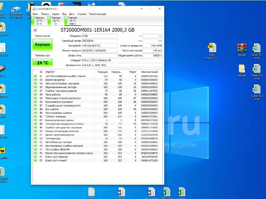Click the status dot for Неисправимые ошибки
266x199 pixels.
click(x=35, y=113)
